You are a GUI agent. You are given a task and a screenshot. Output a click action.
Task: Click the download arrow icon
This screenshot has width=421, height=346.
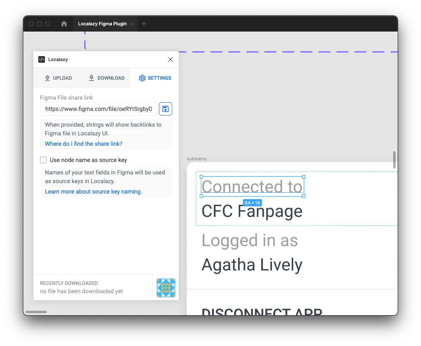(x=92, y=78)
